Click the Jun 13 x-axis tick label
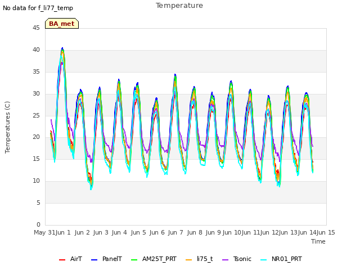This screenshot has width=360, height=270. (289, 232)
